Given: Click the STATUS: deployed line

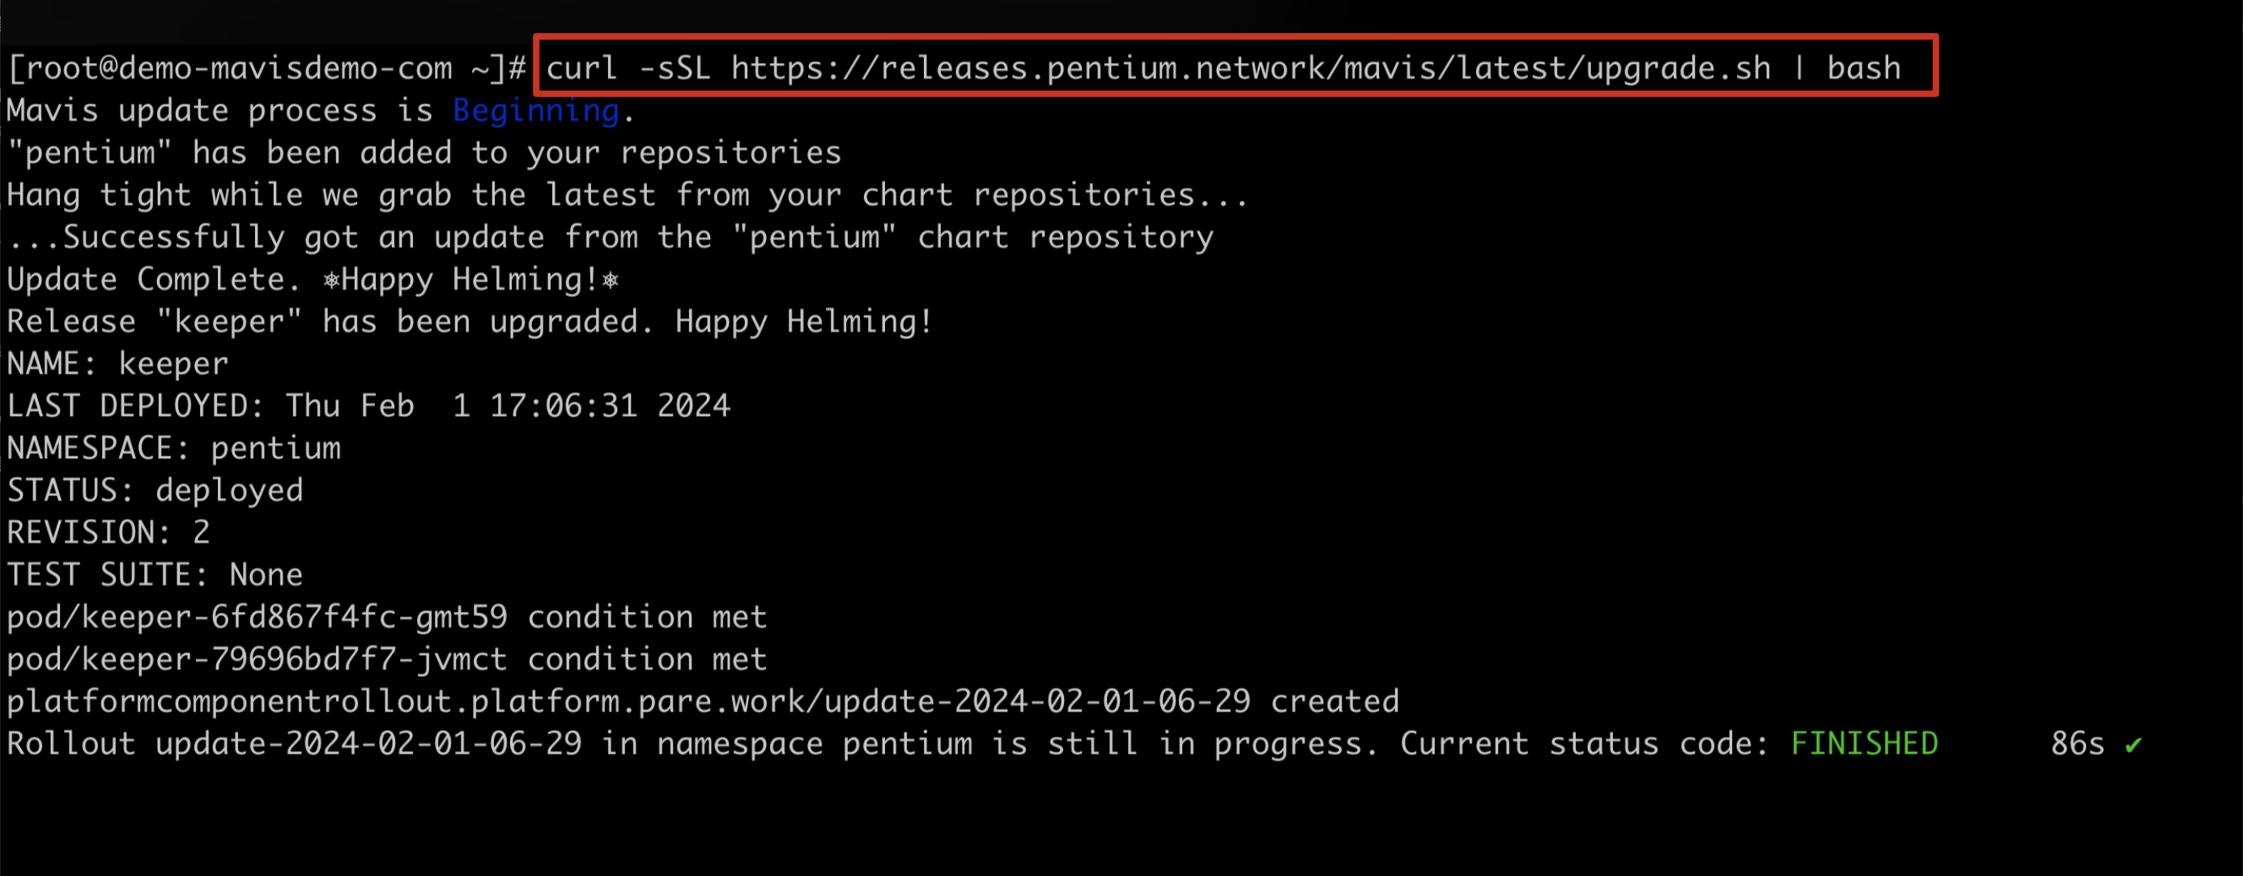Looking at the screenshot, I should click(x=155, y=491).
